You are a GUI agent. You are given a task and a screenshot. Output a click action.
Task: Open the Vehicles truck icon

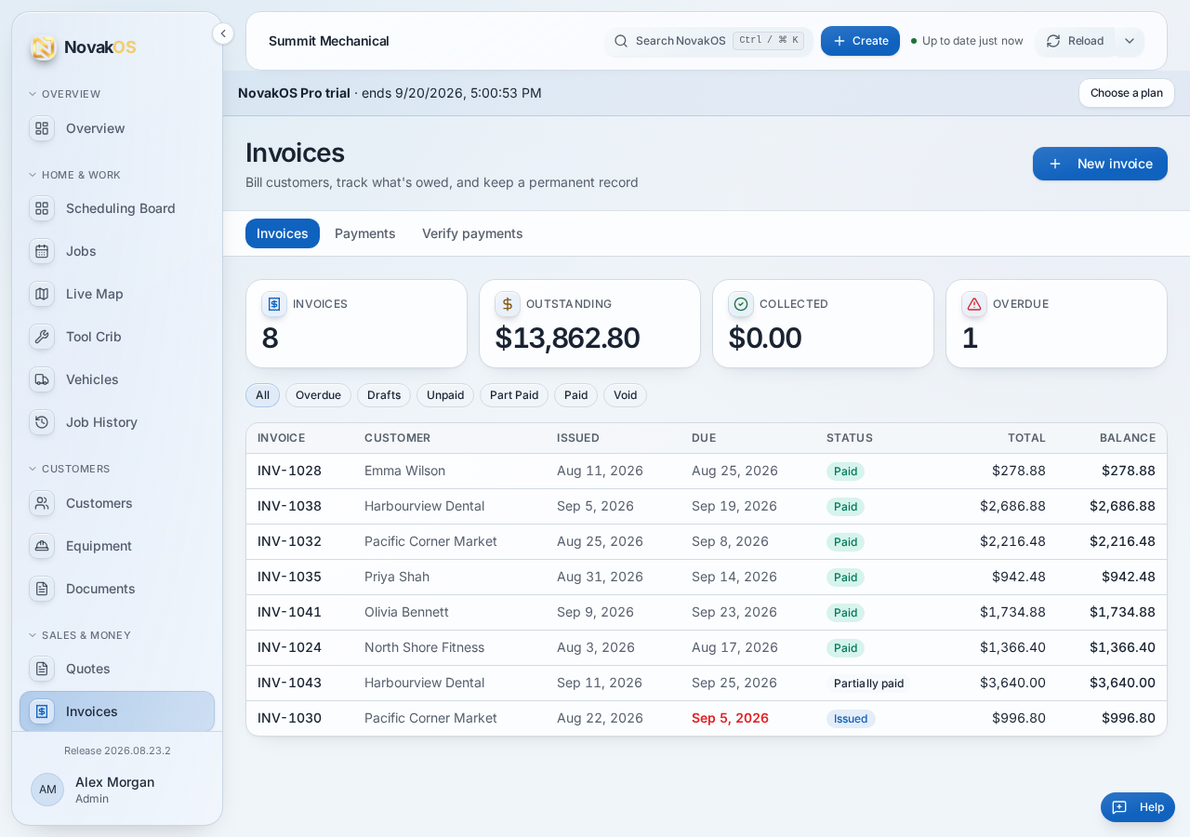click(42, 379)
